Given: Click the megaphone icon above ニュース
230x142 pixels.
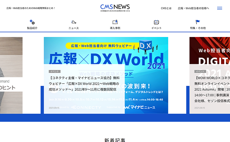Looking at the screenshot, I should point(74,22).
